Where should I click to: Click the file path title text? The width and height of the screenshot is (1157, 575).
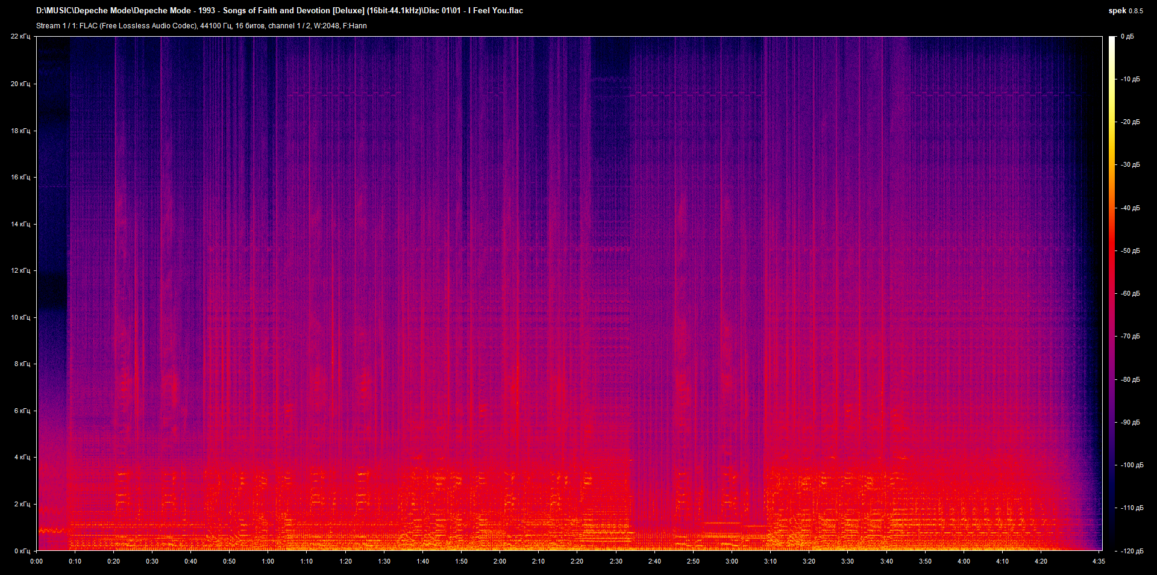(x=279, y=11)
